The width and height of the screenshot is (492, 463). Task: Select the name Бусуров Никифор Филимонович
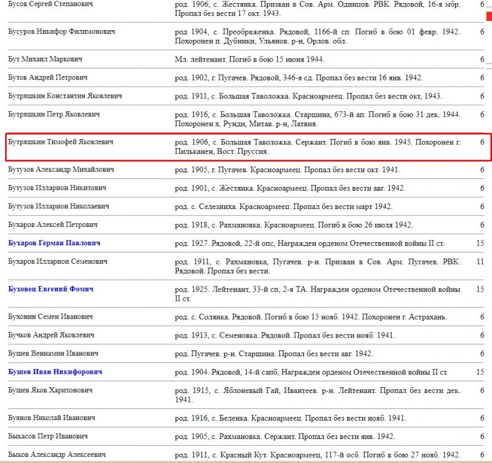61,31
